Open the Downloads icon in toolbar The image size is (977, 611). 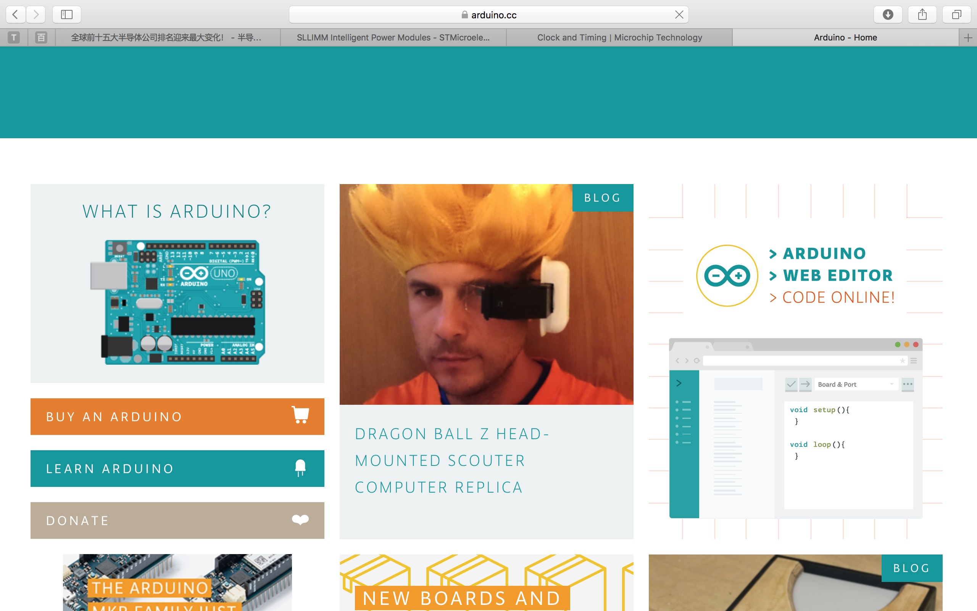point(888,15)
